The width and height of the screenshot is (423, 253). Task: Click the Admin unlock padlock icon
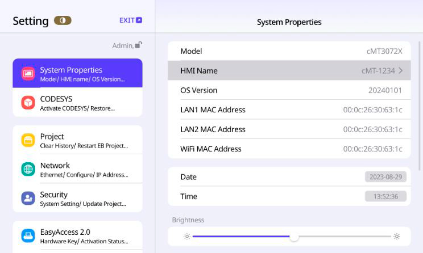pyautogui.click(x=138, y=45)
